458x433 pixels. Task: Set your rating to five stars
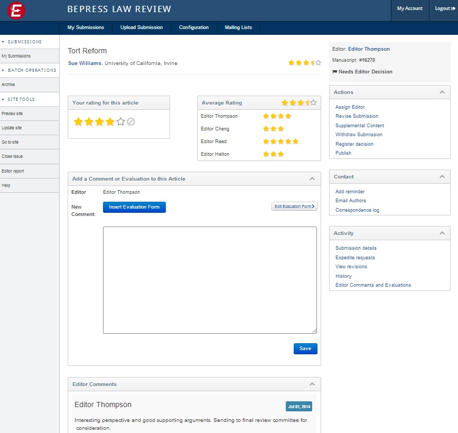(x=120, y=122)
